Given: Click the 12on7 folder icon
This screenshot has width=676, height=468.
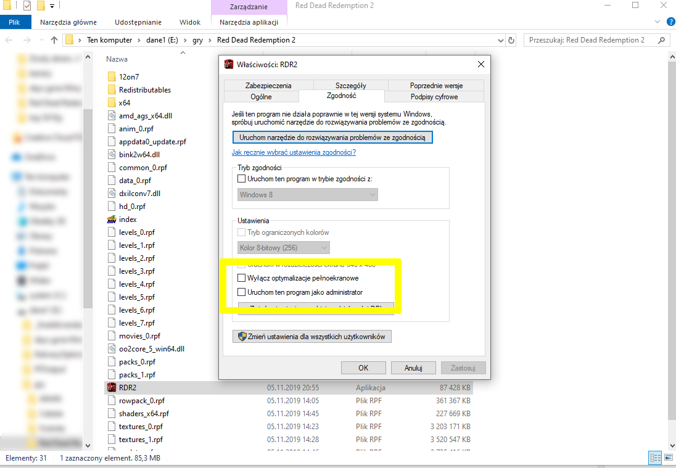Looking at the screenshot, I should 112,76.
